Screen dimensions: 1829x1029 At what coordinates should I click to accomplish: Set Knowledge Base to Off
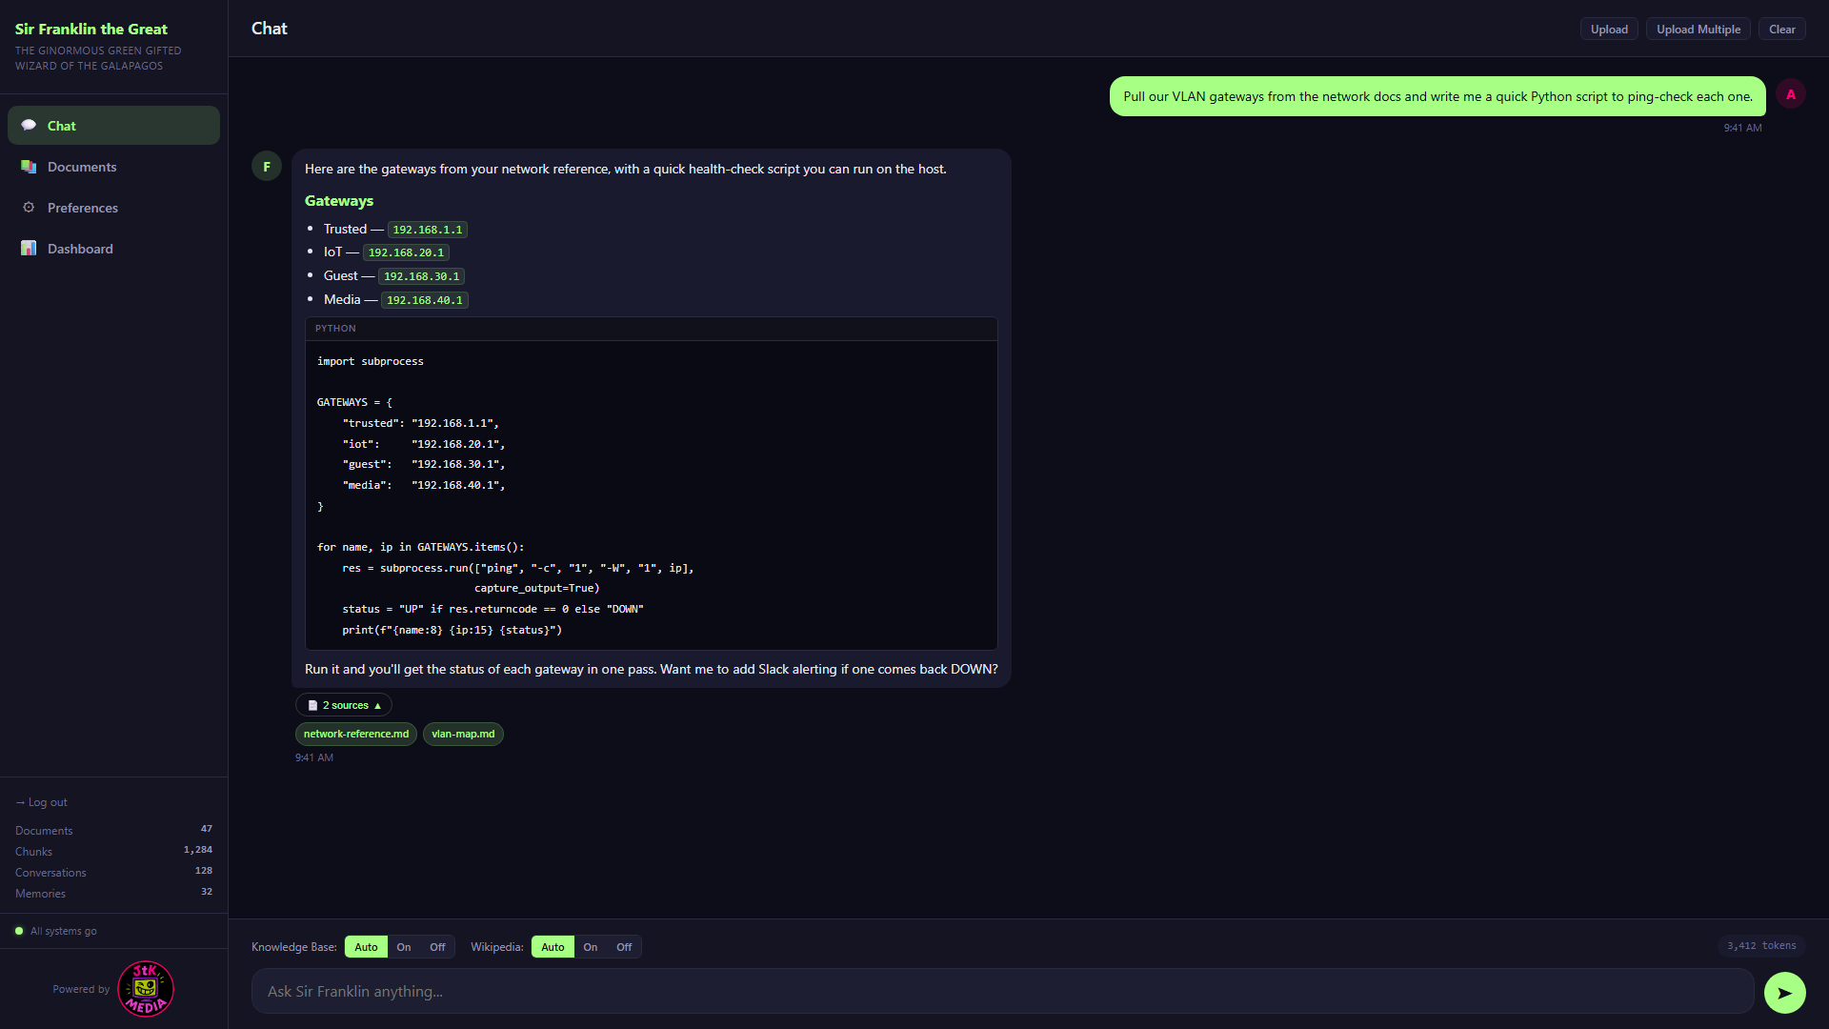[437, 947]
